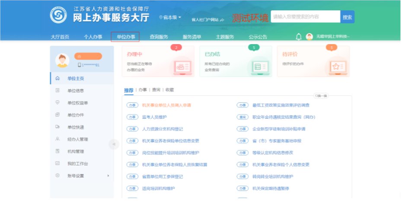Click the search input field
Screen dimensions: 402x209
pyautogui.click(x=305, y=17)
